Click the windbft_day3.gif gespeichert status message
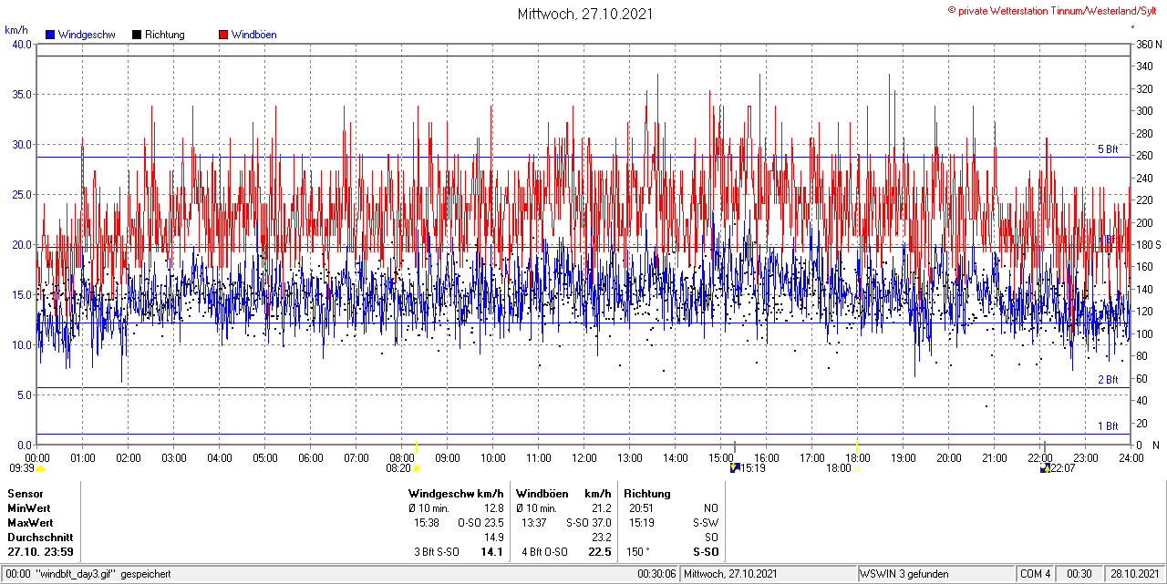1167x584 pixels. [102, 574]
